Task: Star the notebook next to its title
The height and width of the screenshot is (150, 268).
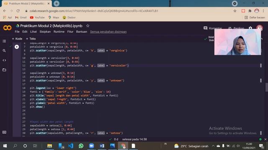Action: point(88,26)
